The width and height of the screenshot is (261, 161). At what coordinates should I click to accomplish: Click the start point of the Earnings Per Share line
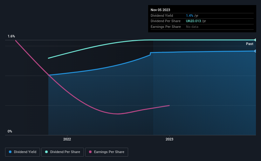[16, 40]
